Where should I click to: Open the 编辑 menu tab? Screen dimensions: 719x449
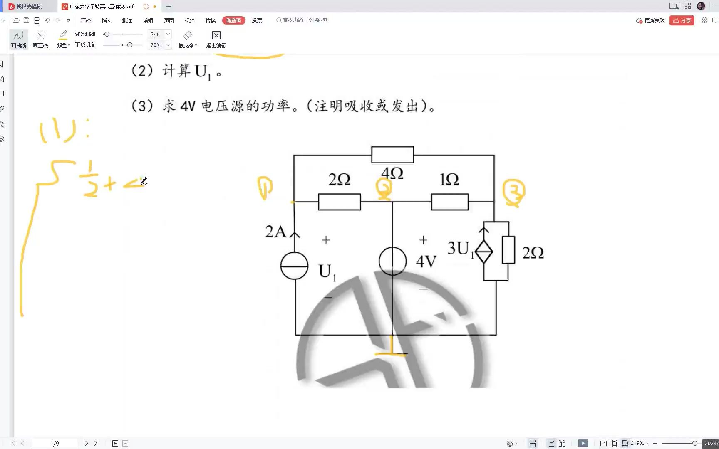tap(148, 20)
